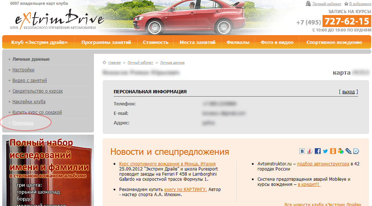Screen dimensions: 372x206
Task: Click the Адрес: label
Action: [x=121, y=123]
